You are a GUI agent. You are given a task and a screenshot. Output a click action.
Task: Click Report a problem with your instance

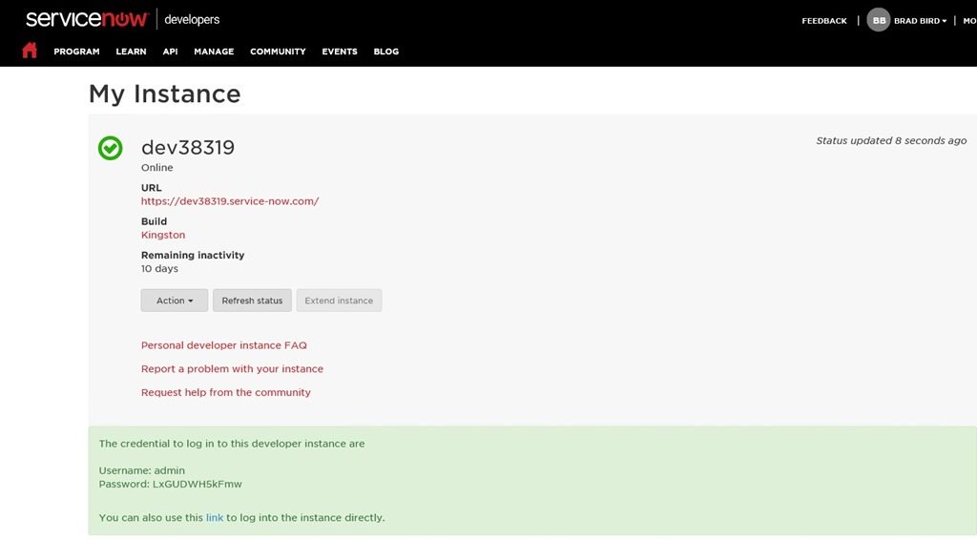pyautogui.click(x=232, y=368)
